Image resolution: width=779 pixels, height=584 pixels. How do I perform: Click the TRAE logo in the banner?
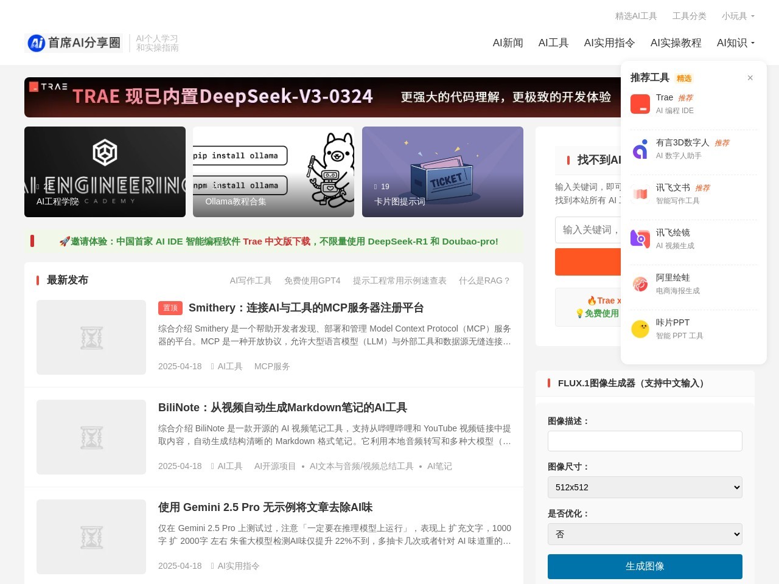click(x=49, y=86)
